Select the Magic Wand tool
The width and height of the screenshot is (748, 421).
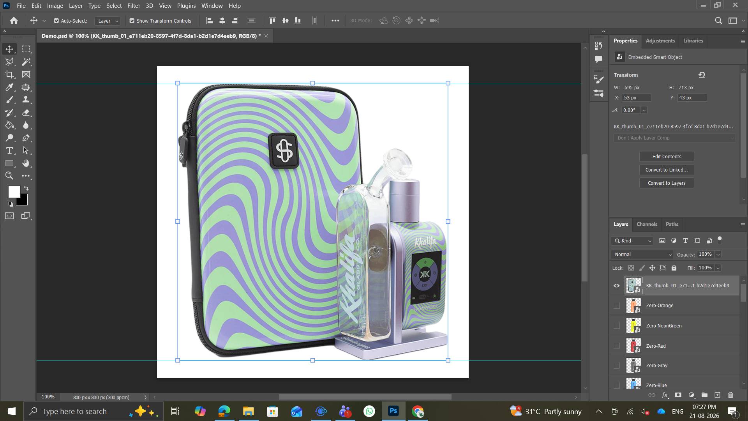click(x=26, y=62)
